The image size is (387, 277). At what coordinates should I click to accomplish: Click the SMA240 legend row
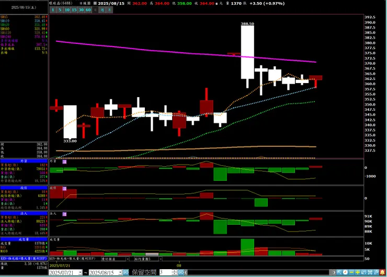(24, 37)
